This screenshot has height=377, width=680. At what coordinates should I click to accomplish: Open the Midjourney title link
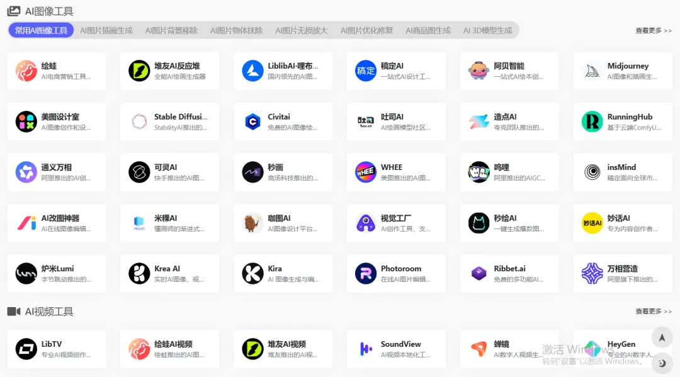point(628,66)
